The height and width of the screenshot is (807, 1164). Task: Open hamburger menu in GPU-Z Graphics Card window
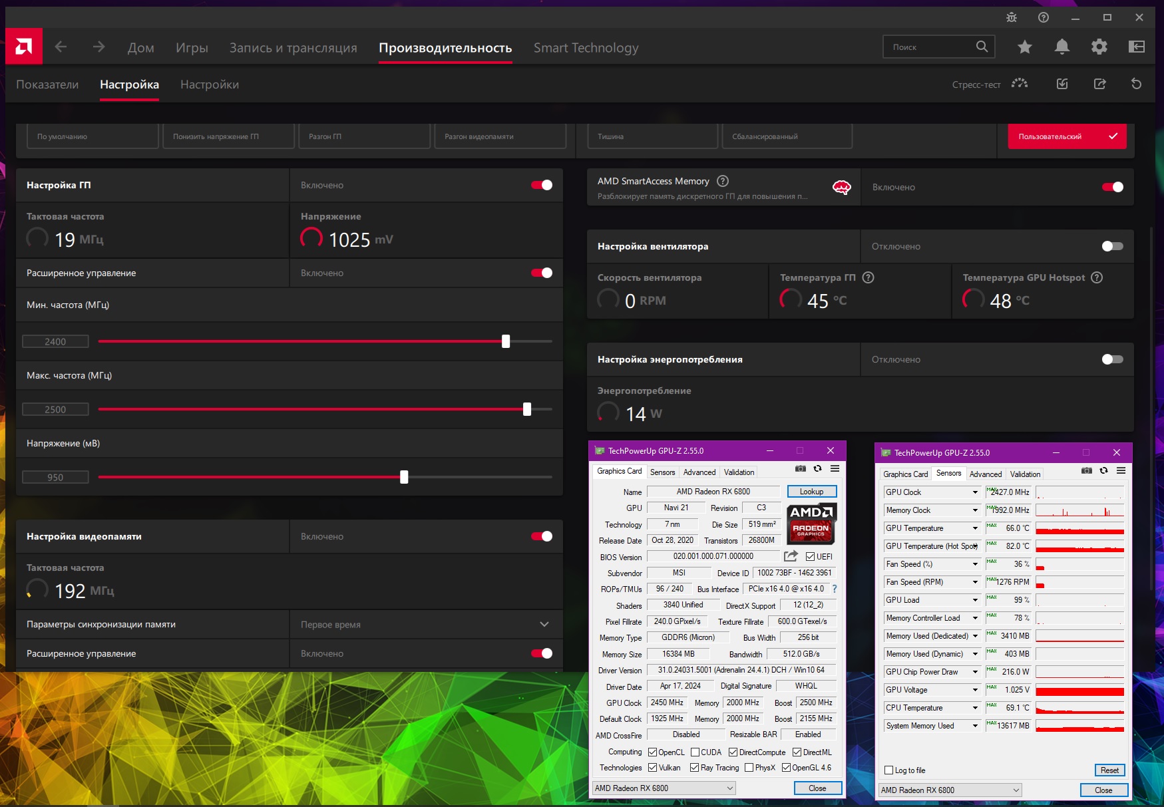pyautogui.click(x=835, y=469)
